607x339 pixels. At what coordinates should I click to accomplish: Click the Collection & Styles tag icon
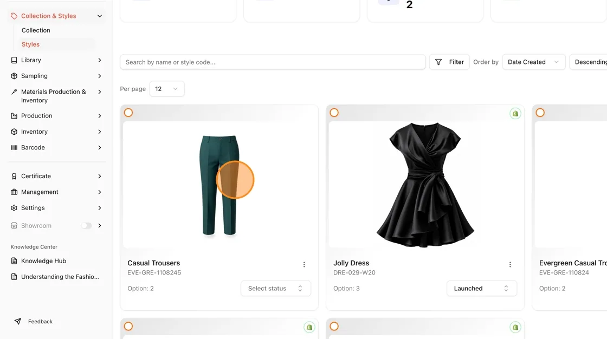pyautogui.click(x=14, y=16)
